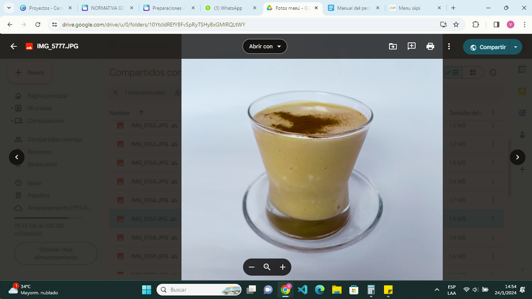Zoom out of the image
This screenshot has width=532, height=299.
252,267
